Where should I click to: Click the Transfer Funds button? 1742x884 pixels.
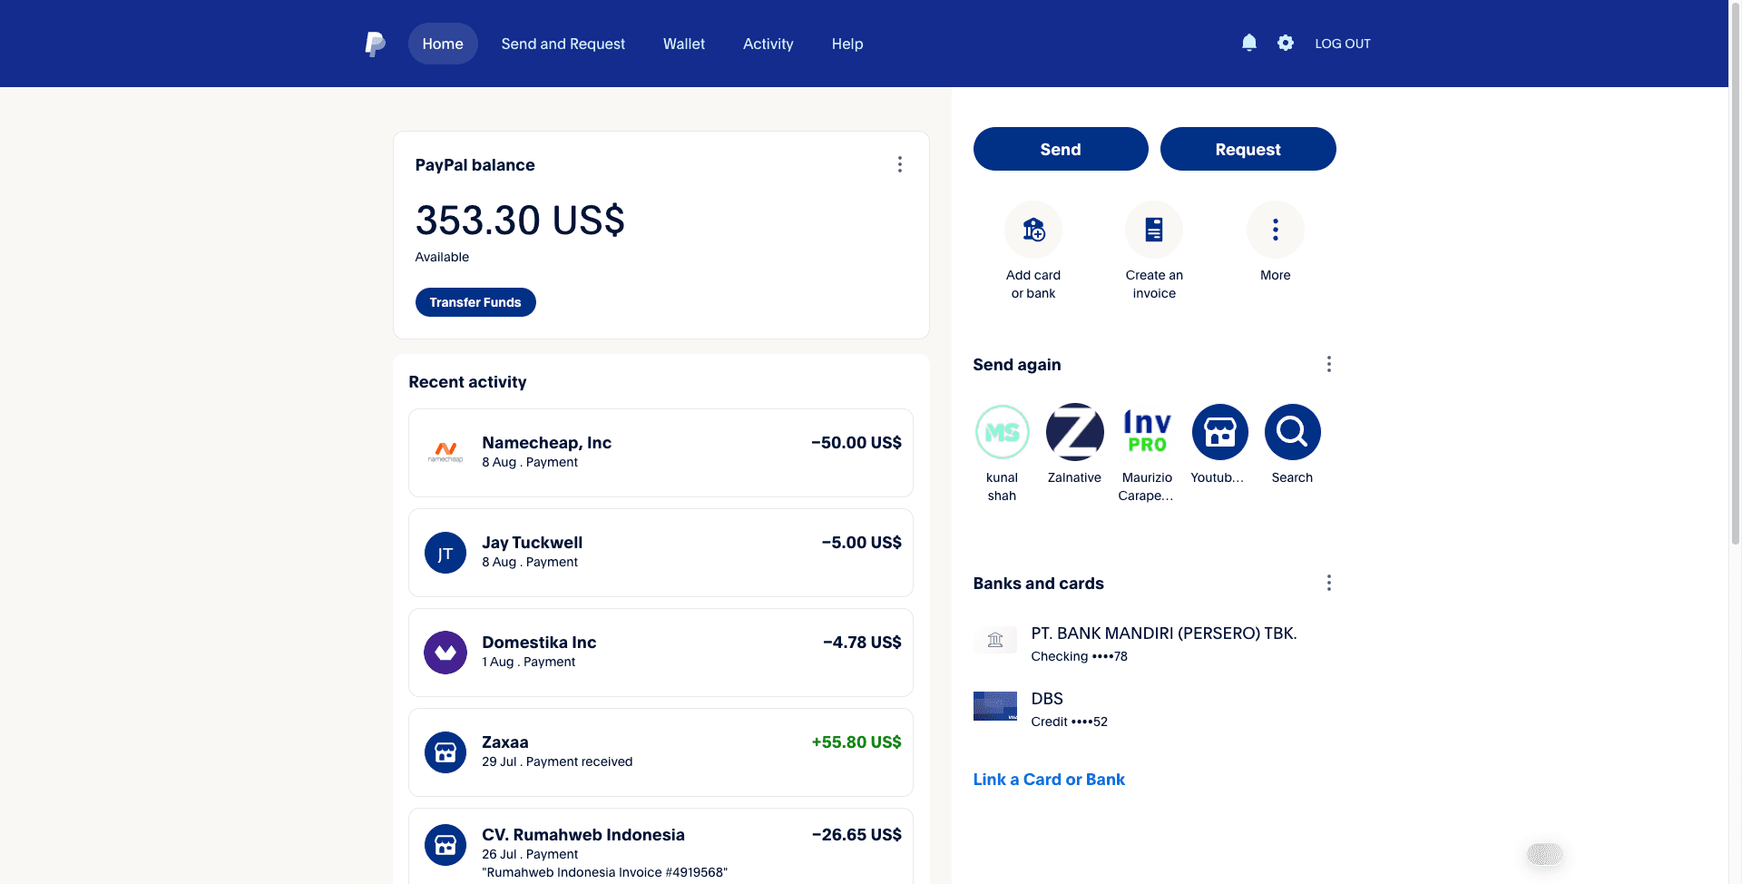click(x=475, y=302)
